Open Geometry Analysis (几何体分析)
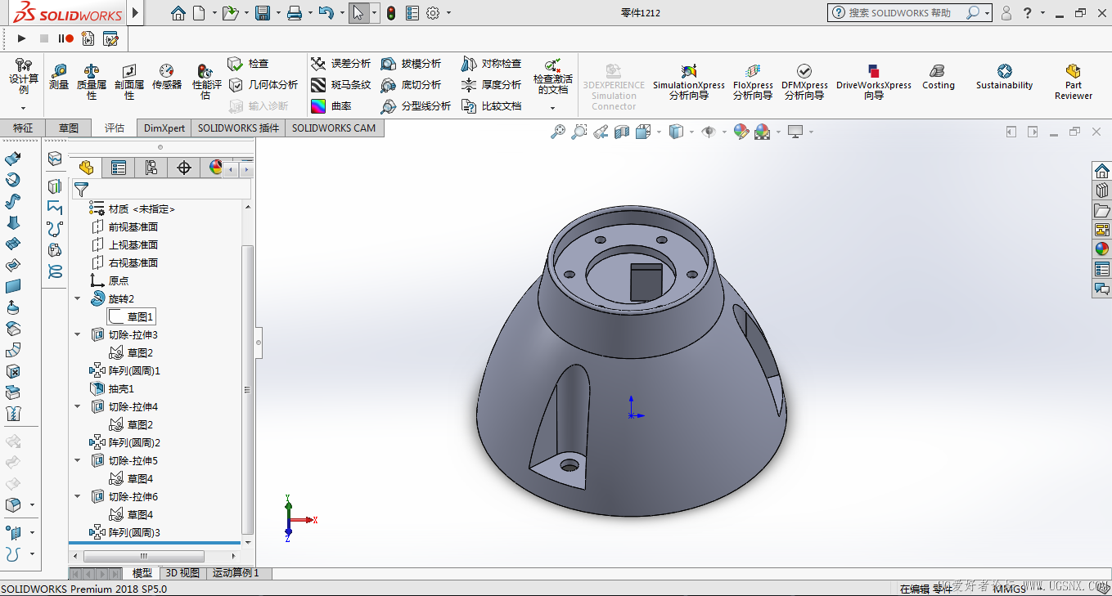This screenshot has height=596, width=1112. pos(263,85)
